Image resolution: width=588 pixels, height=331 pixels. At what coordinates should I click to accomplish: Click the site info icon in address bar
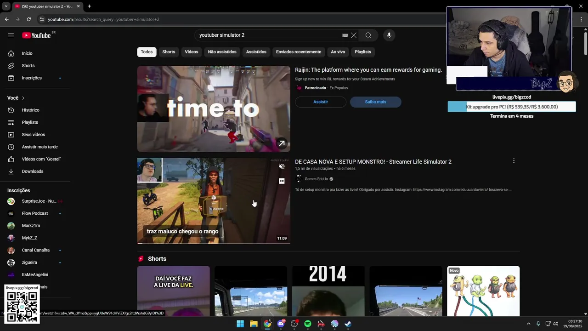[42, 19]
